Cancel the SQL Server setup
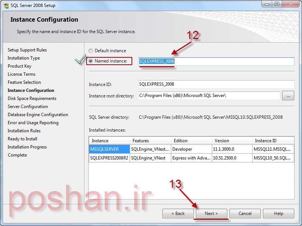 pyautogui.click(x=245, y=214)
